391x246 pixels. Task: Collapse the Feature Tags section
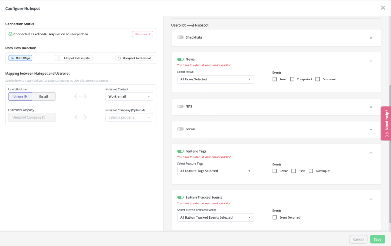371,153
